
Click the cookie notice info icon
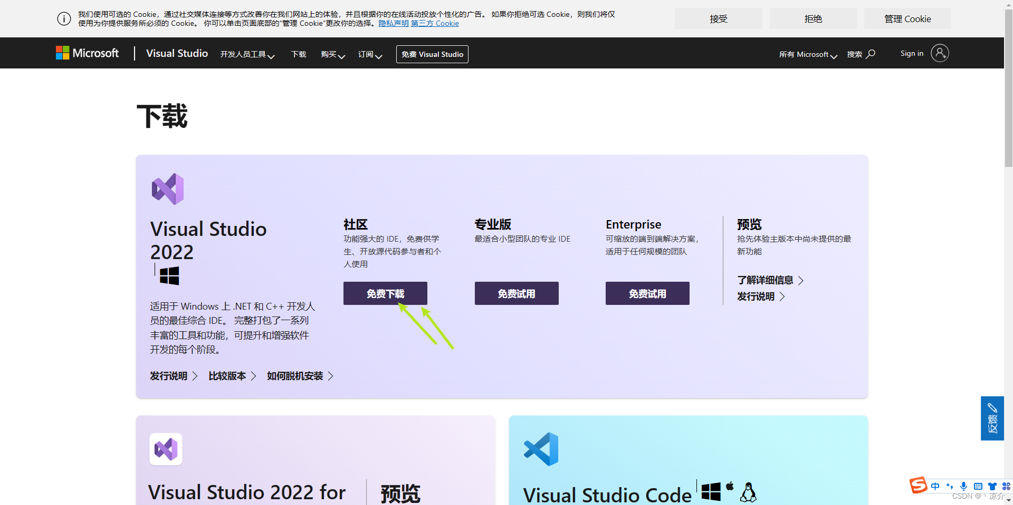coord(64,19)
